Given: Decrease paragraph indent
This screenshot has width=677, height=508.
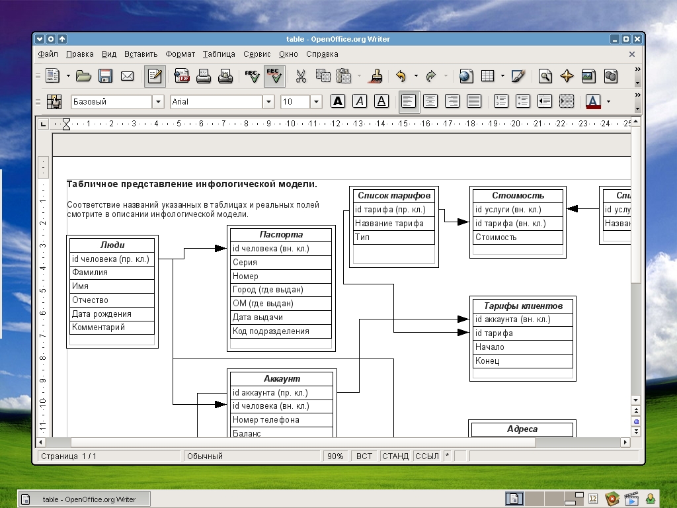Looking at the screenshot, I should (545, 101).
